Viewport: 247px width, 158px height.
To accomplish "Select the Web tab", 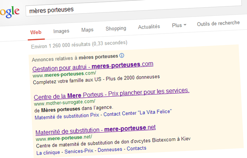I will (x=36, y=32).
